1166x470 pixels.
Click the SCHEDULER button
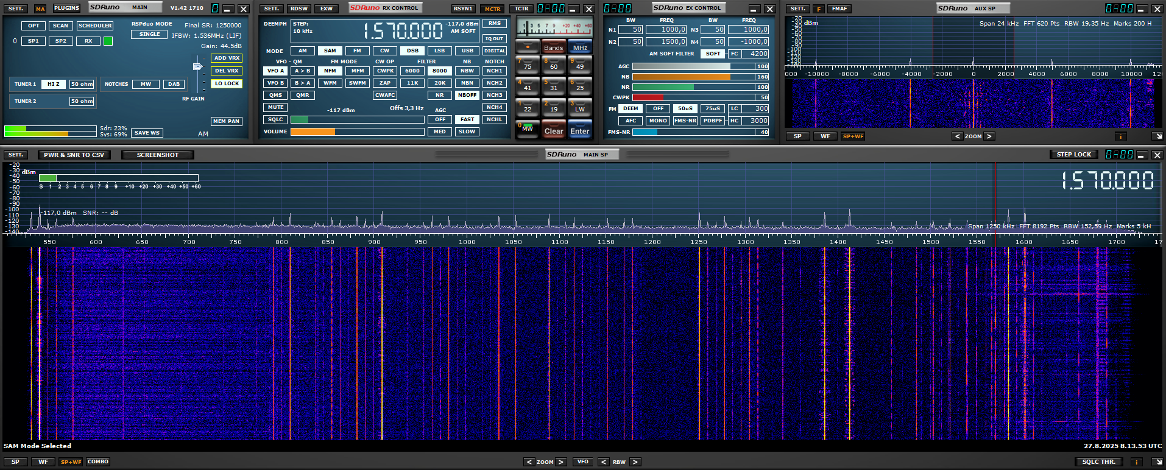pos(95,26)
